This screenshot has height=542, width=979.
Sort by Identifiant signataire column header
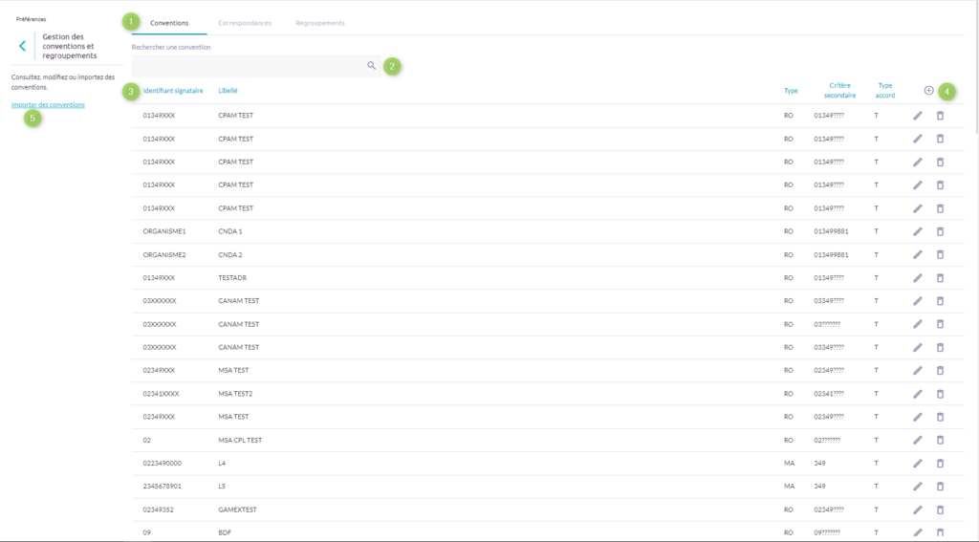[173, 91]
